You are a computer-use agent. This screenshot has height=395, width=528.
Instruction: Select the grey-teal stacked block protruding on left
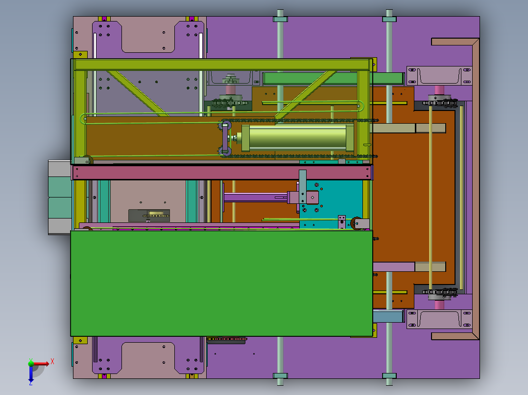60,197
